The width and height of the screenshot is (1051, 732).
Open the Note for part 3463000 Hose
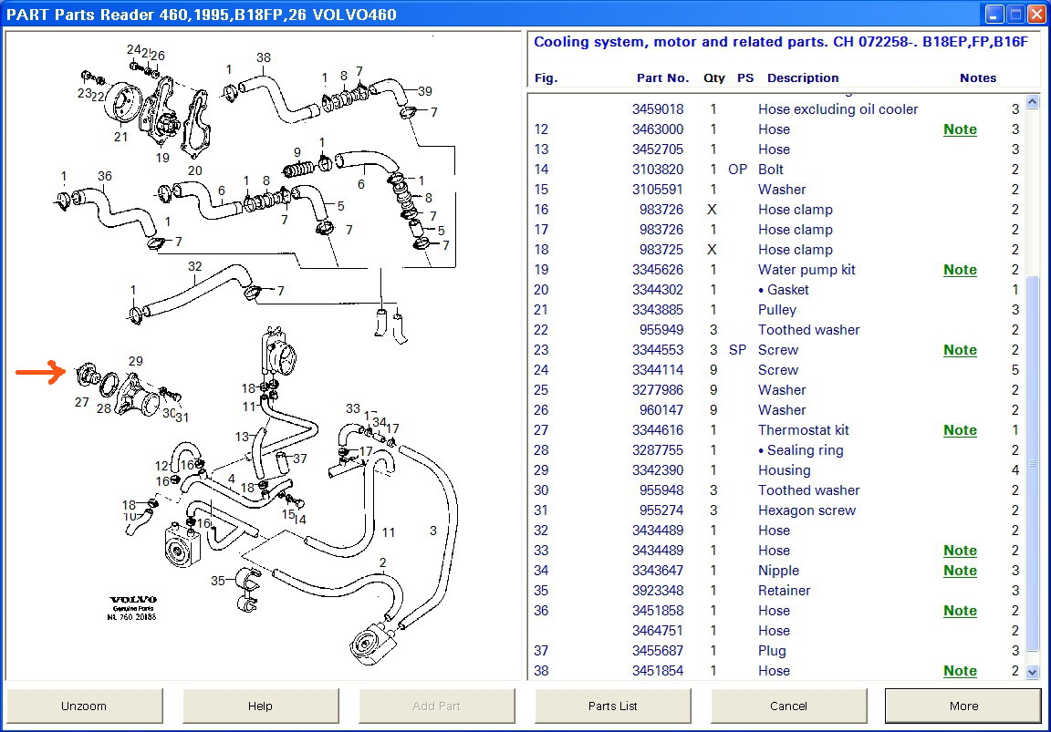pos(960,130)
